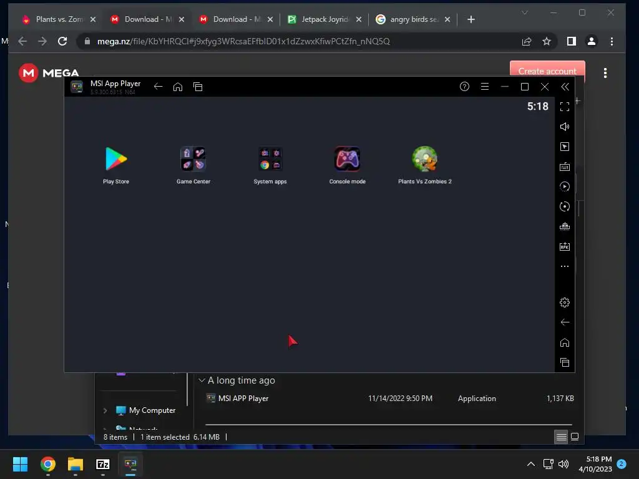Click sidebar recent apps button
Screen dimensions: 639x479
564,362
